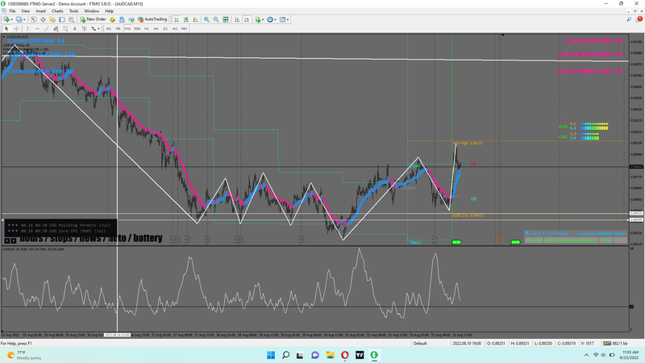Click the New Order button
Image resolution: width=645 pixels, height=363 pixels.
click(93, 19)
